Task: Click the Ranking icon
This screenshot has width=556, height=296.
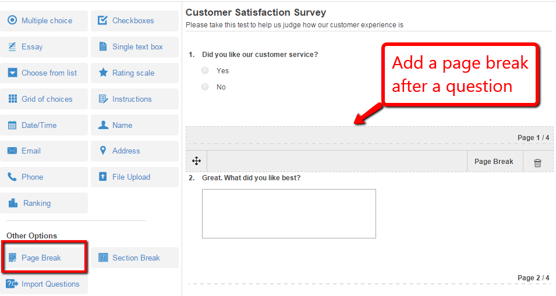Action: click(x=12, y=203)
